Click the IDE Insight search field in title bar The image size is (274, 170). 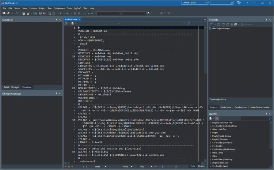pos(221,3)
